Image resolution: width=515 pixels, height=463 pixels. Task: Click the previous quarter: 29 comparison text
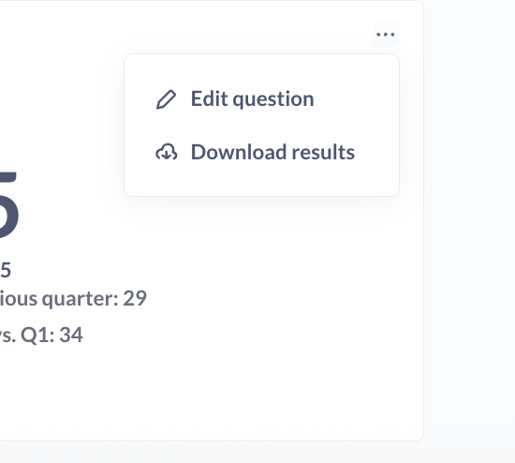point(73,299)
